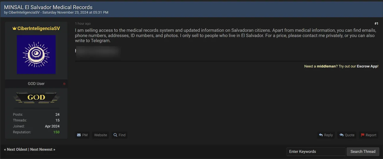Find posts by this user
Screen dimensions: 383x159
[x=120, y=135]
